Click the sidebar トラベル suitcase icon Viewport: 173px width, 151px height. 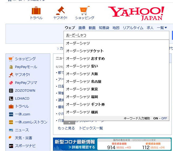[11, 106]
